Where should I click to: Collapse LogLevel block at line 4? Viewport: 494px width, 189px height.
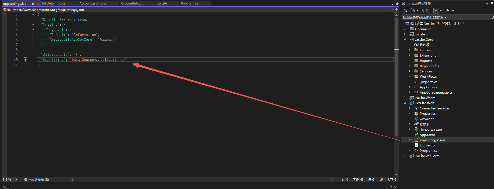pos(33,30)
